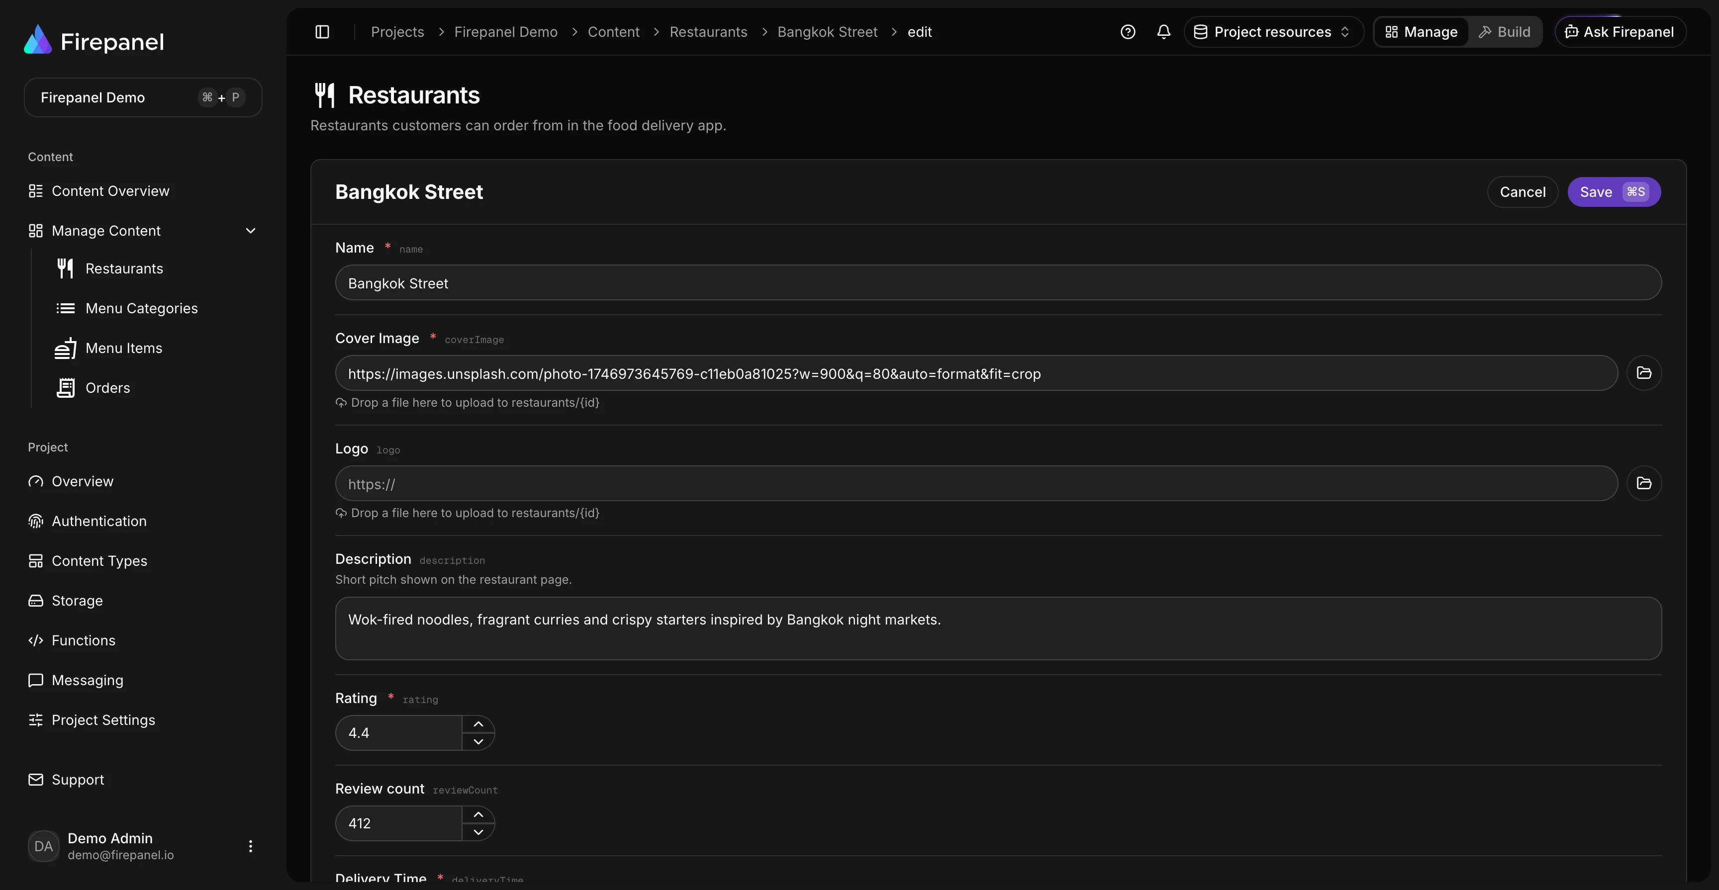Image resolution: width=1719 pixels, height=890 pixels.
Task: Open Functions page
Action: coord(72,640)
